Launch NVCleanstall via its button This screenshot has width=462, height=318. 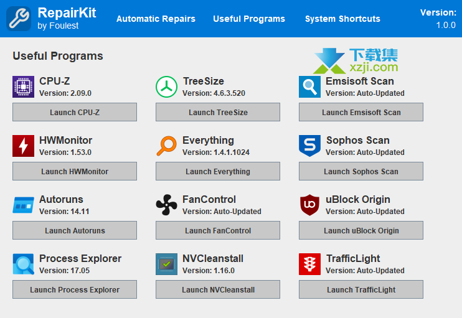point(218,289)
